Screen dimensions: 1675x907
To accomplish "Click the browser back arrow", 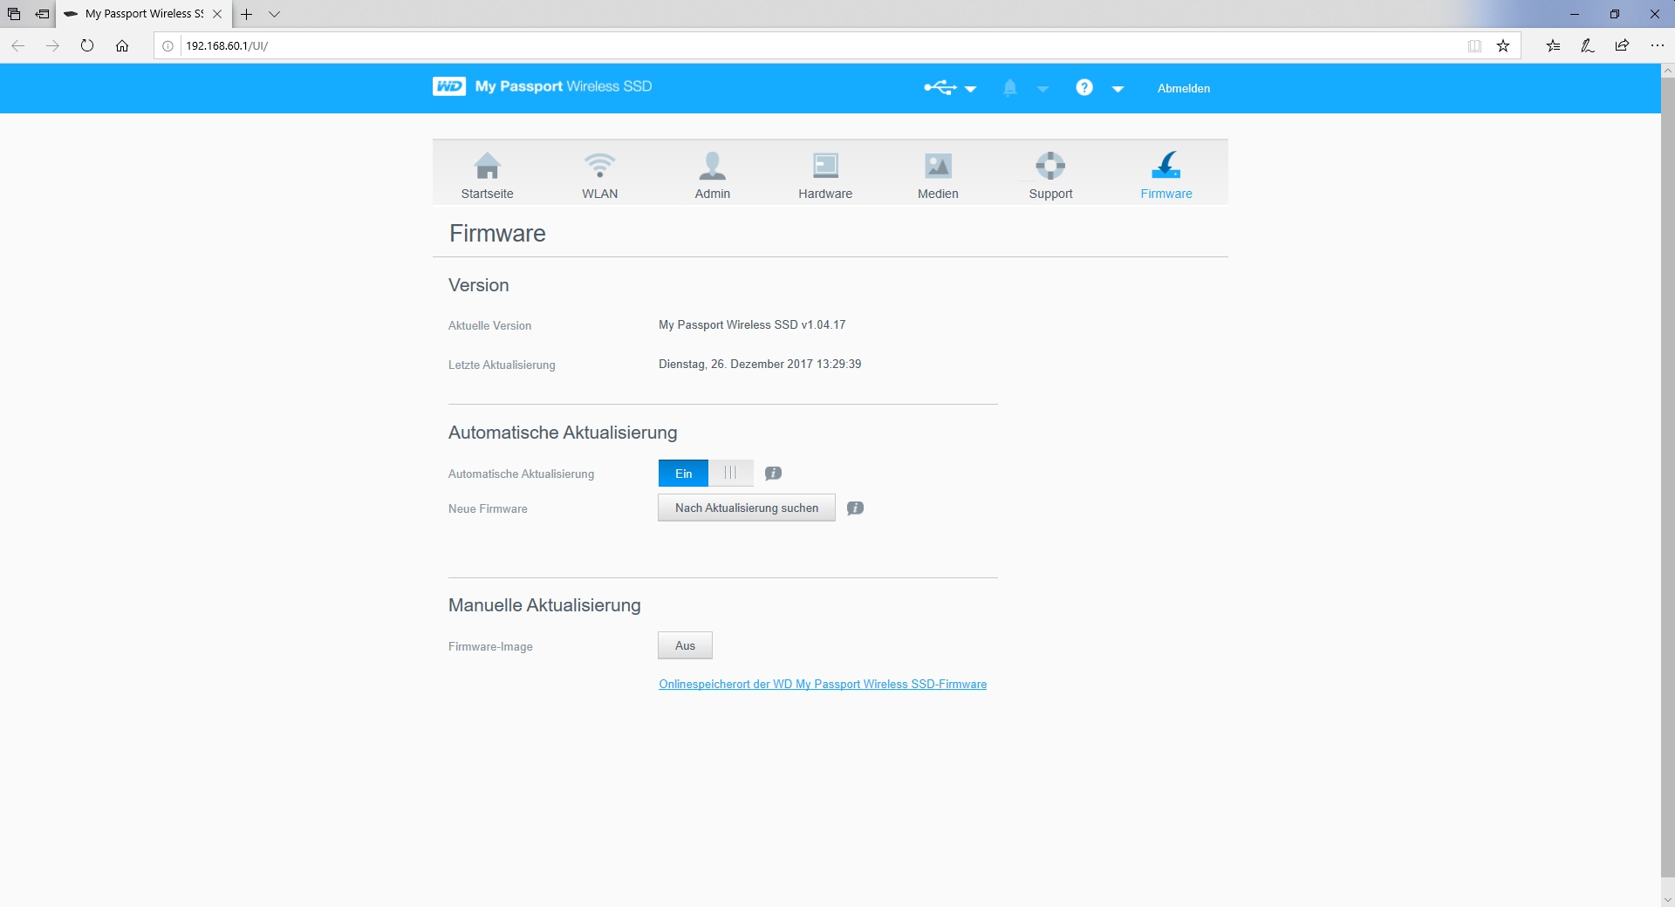I will click(17, 45).
